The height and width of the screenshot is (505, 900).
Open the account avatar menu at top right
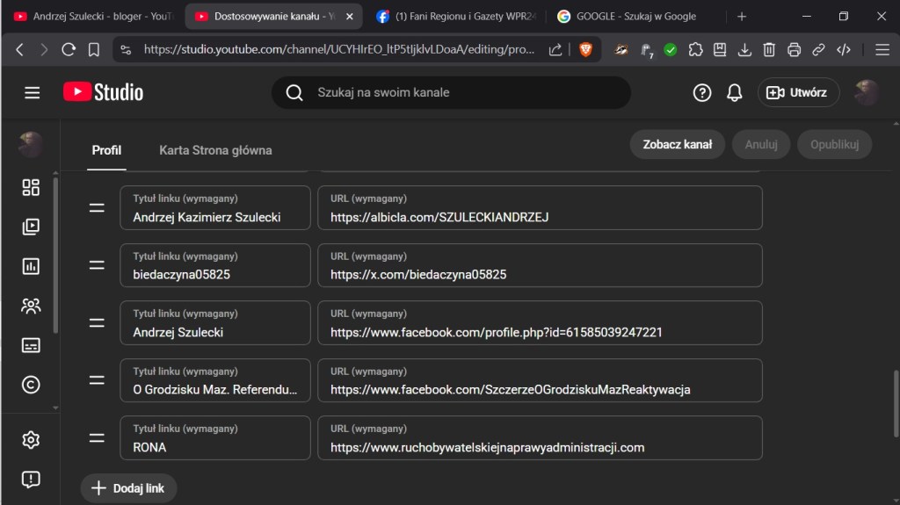point(867,93)
